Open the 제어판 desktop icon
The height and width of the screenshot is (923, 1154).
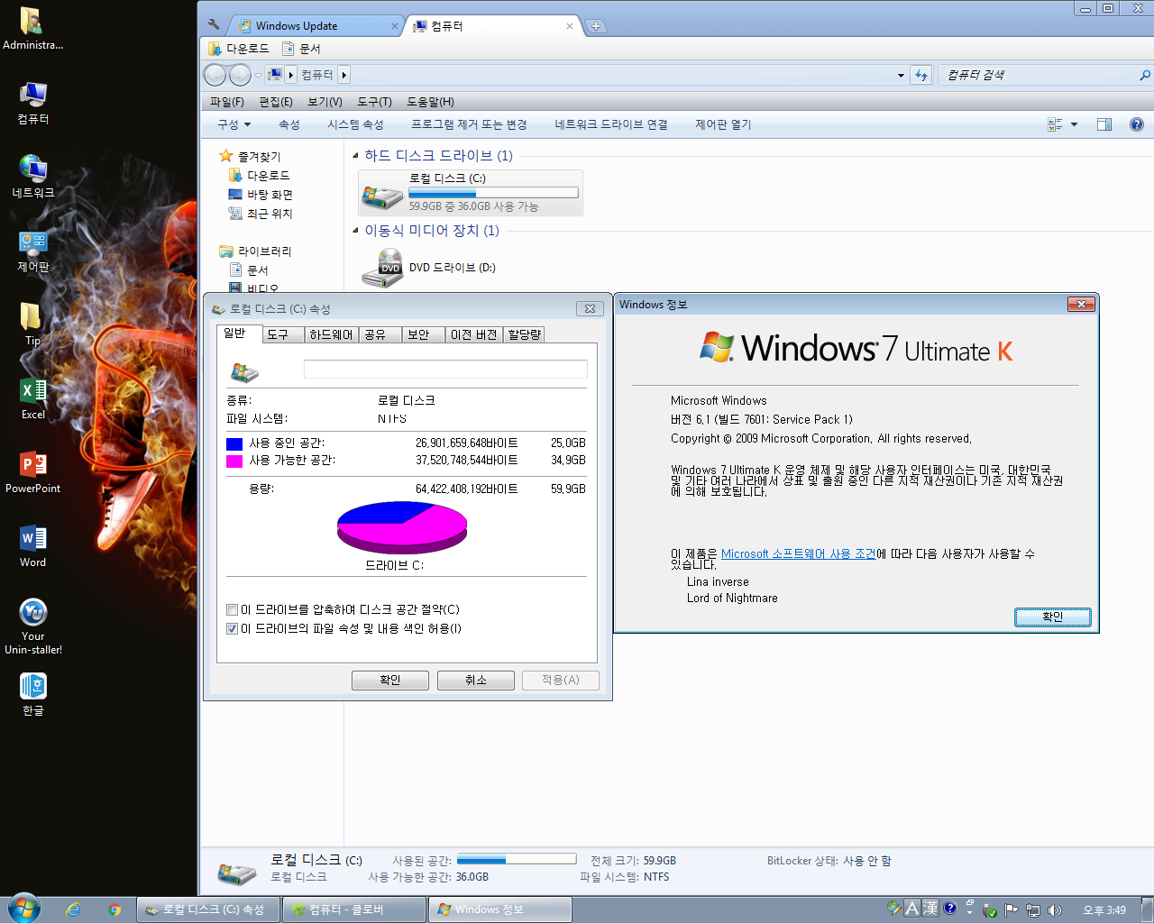pyautogui.click(x=32, y=250)
